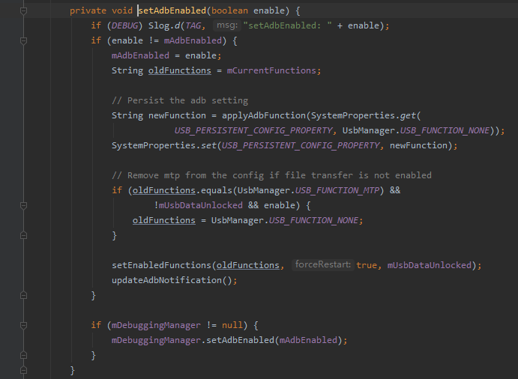Click 'mAdbEnabled' argument in mDebuggingManager.setAdbEnabled call

(x=308, y=340)
